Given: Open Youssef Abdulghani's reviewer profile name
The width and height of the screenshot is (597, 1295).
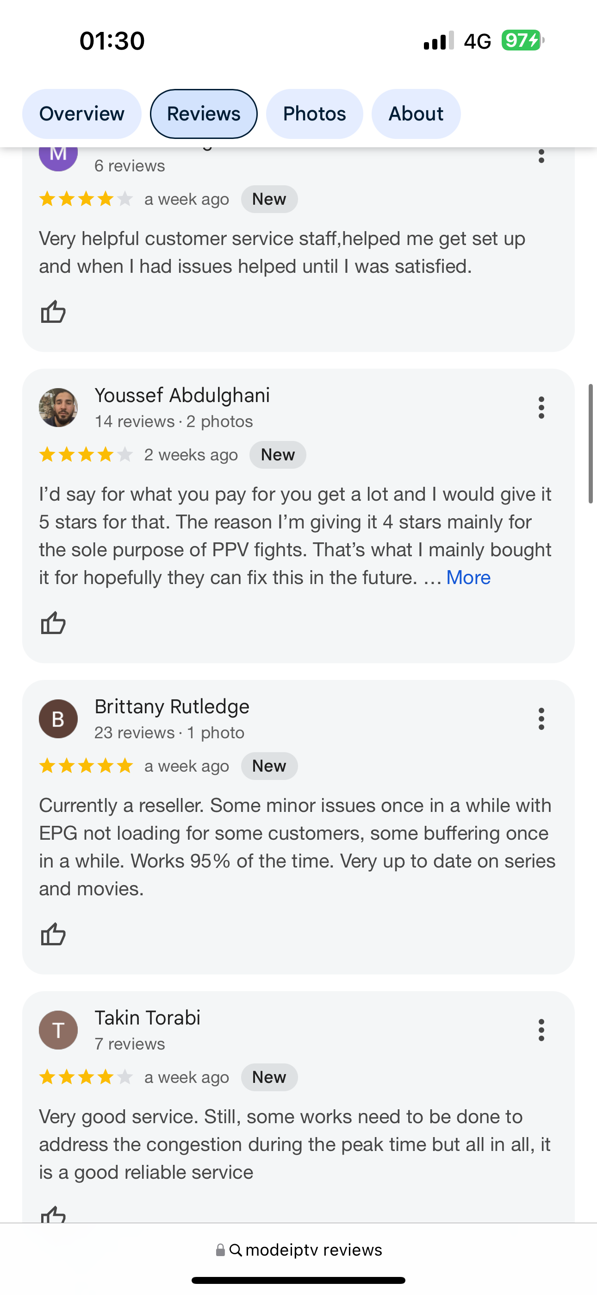Looking at the screenshot, I should pos(182,396).
